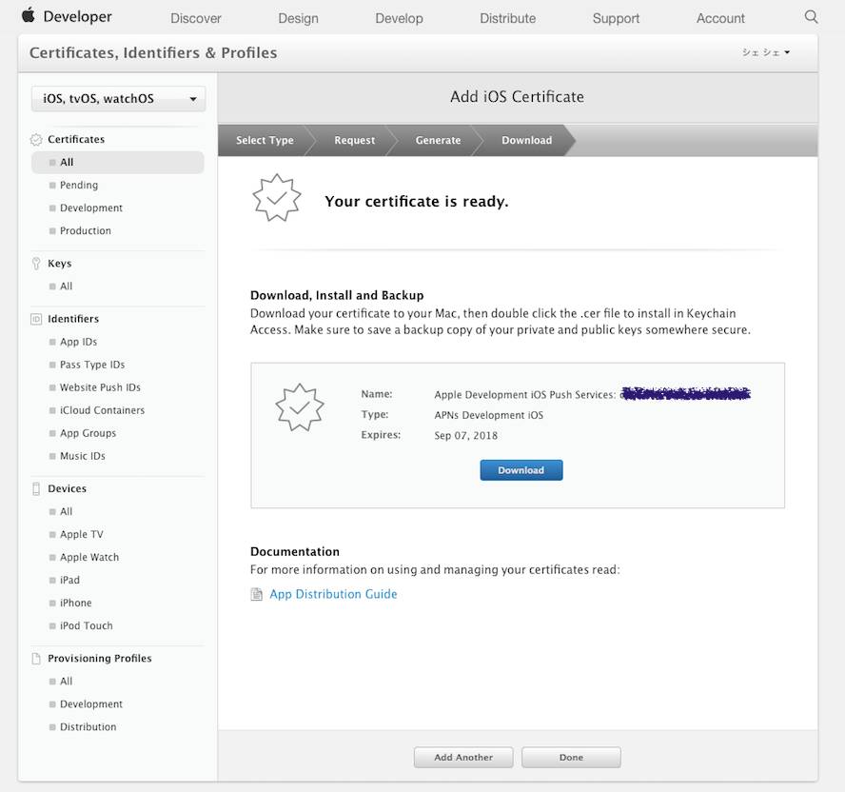This screenshot has height=792, width=845.
Task: Open the iOS, tvOS, watchOS platform dropdown
Action: click(x=119, y=99)
